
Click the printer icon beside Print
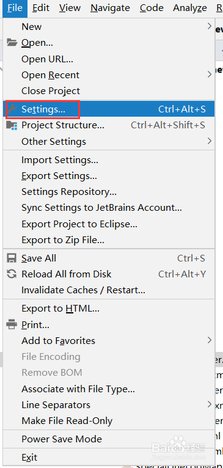point(12,324)
